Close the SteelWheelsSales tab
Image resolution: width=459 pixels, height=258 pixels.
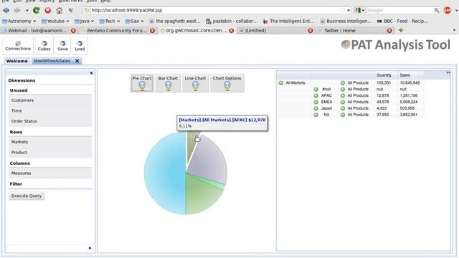tap(77, 61)
